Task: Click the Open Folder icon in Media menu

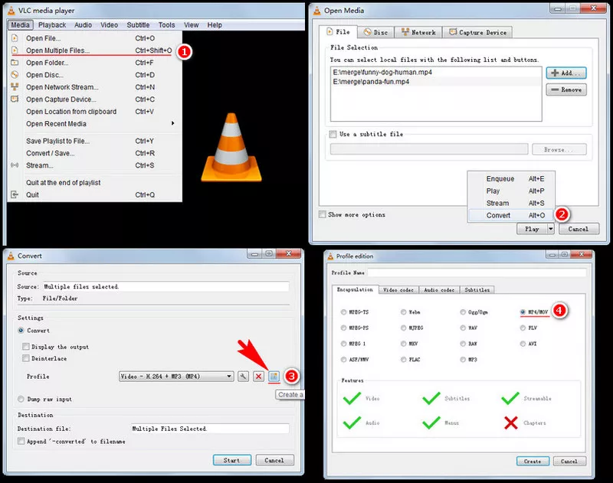Action: coord(15,63)
